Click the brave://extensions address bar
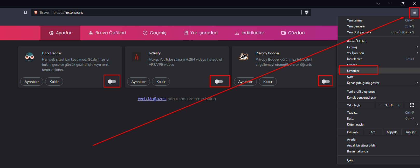The width and height of the screenshot is (420, 168). pyautogui.click(x=171, y=12)
